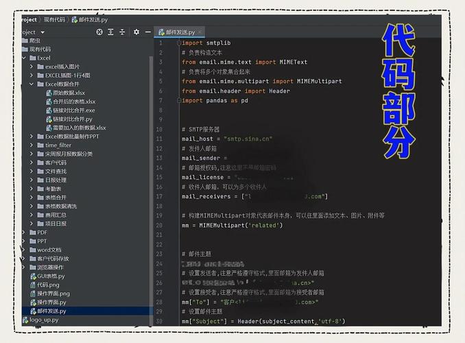Click 现有代码 in the breadcrumb path
This screenshot has width=465, height=343.
pyautogui.click(x=54, y=20)
